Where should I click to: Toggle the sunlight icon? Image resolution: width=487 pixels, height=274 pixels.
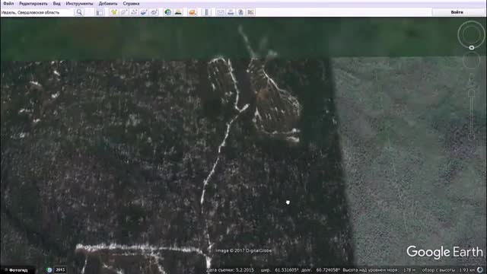[x=178, y=12]
